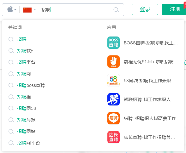The width and height of the screenshot is (186, 153).
Task: Open the China flag country dropdown
Action: [x=29, y=10]
